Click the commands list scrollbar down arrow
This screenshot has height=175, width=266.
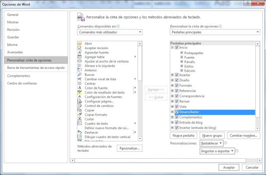(140, 139)
